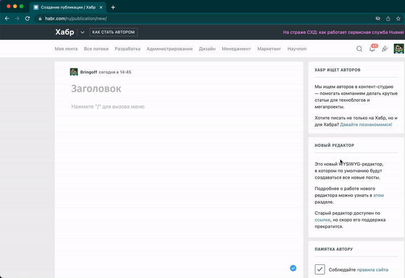Open the Huawei service banner link
This screenshot has width=405, height=278.
[344, 32]
